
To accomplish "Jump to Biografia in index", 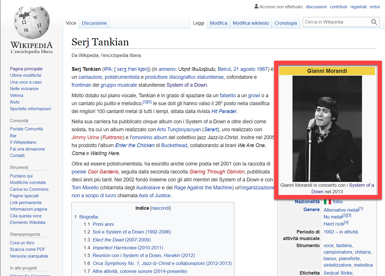I will tap(89, 217).
